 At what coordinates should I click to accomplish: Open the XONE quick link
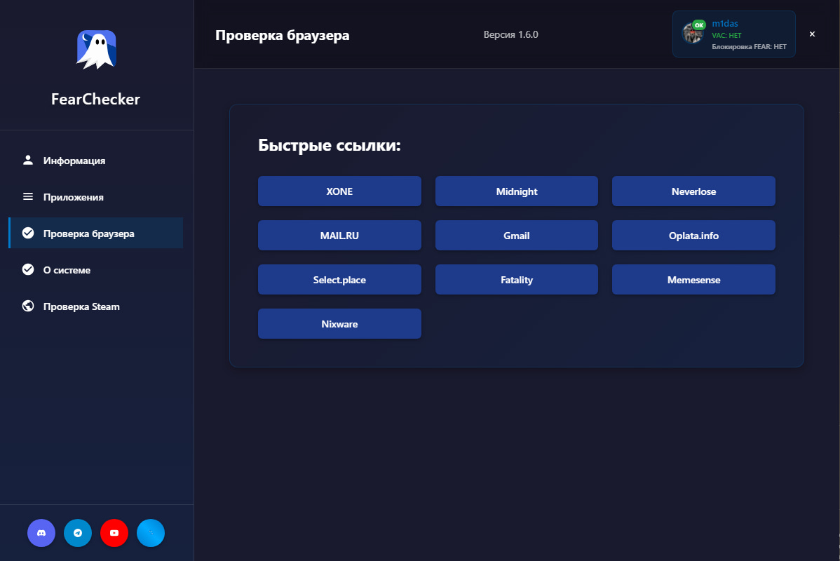[x=339, y=191]
